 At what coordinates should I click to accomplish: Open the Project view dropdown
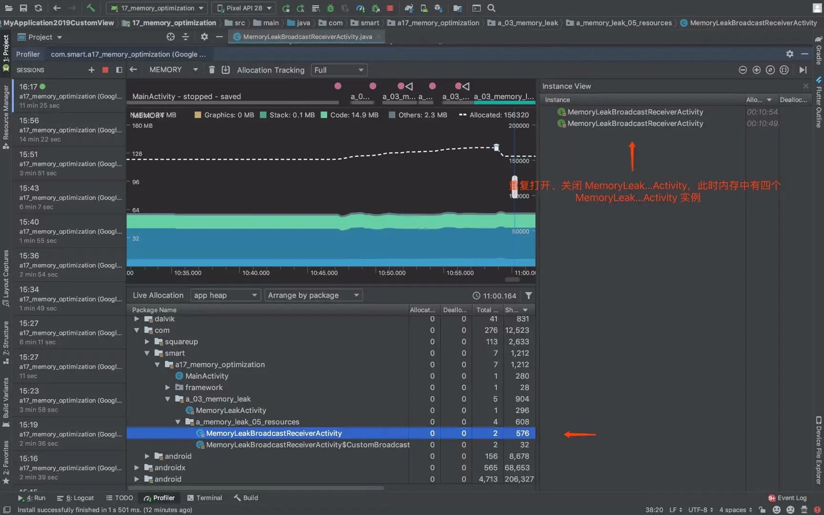point(40,37)
